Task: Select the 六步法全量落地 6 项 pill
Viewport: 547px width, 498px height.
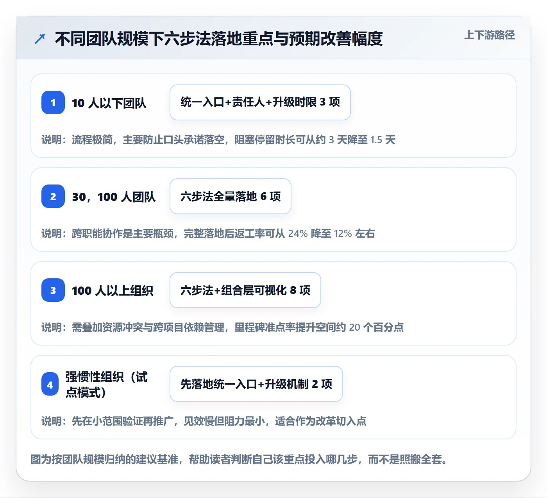Action: click(231, 196)
